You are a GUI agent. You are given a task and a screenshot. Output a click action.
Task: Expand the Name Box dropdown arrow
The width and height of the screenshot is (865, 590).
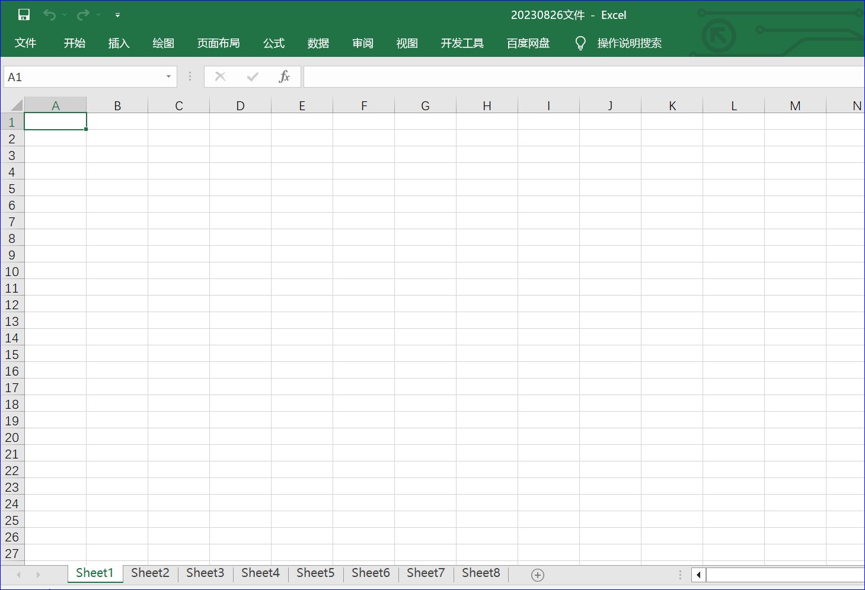pyautogui.click(x=169, y=77)
